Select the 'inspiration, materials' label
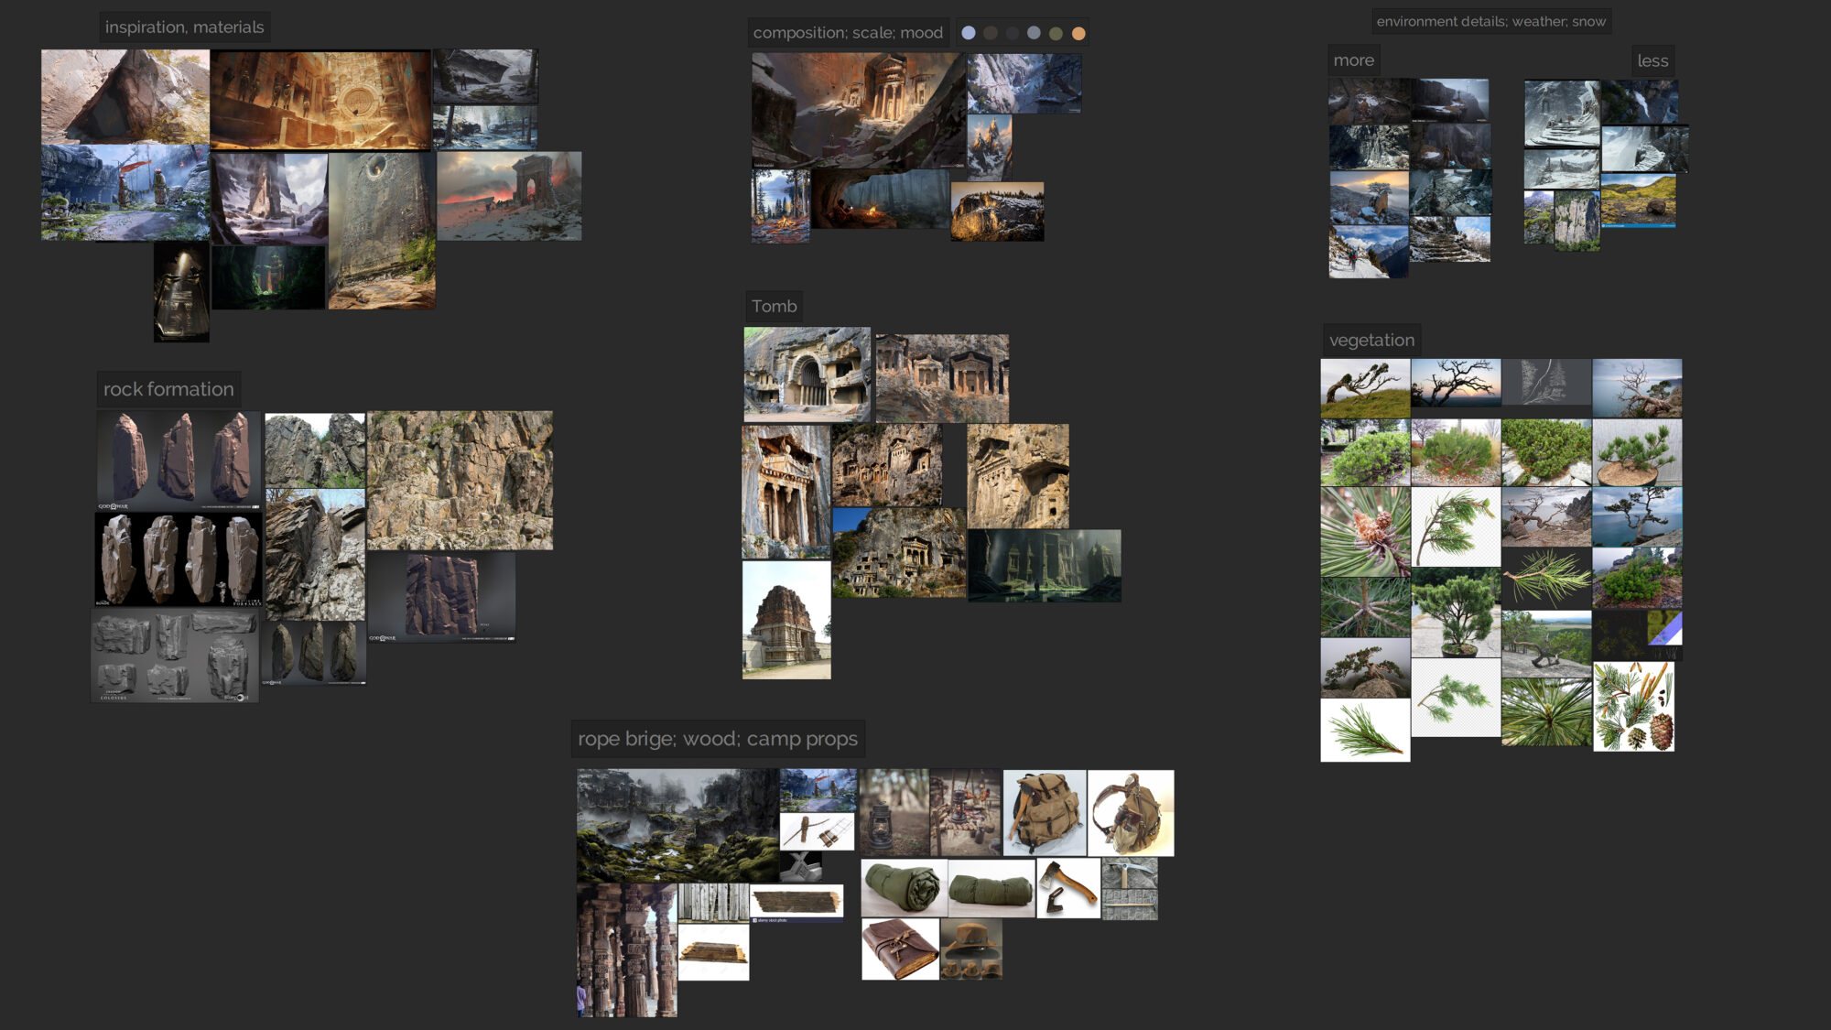 click(184, 27)
